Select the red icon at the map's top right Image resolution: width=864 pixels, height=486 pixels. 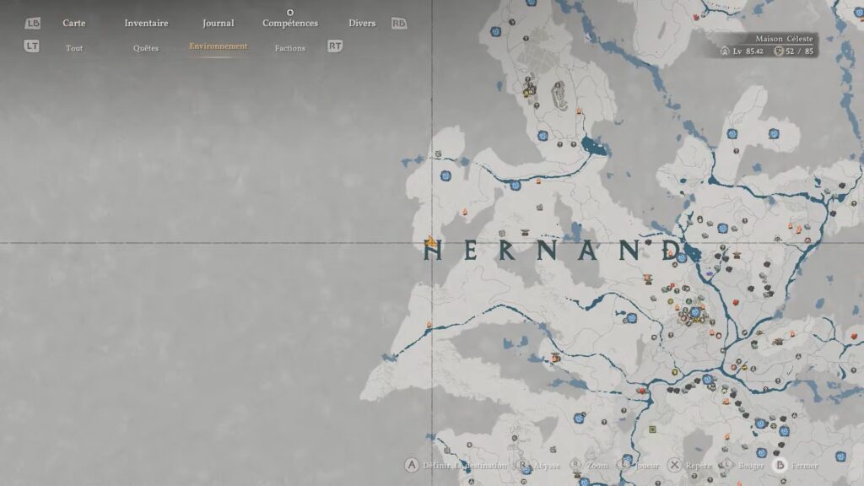[696, 18]
